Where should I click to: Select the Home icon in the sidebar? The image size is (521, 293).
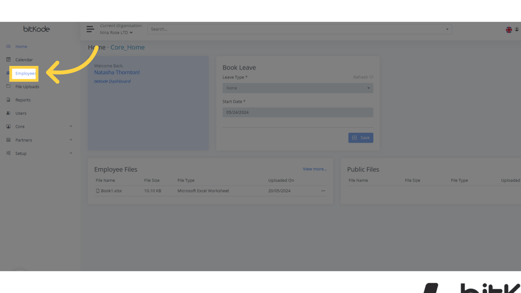8,46
